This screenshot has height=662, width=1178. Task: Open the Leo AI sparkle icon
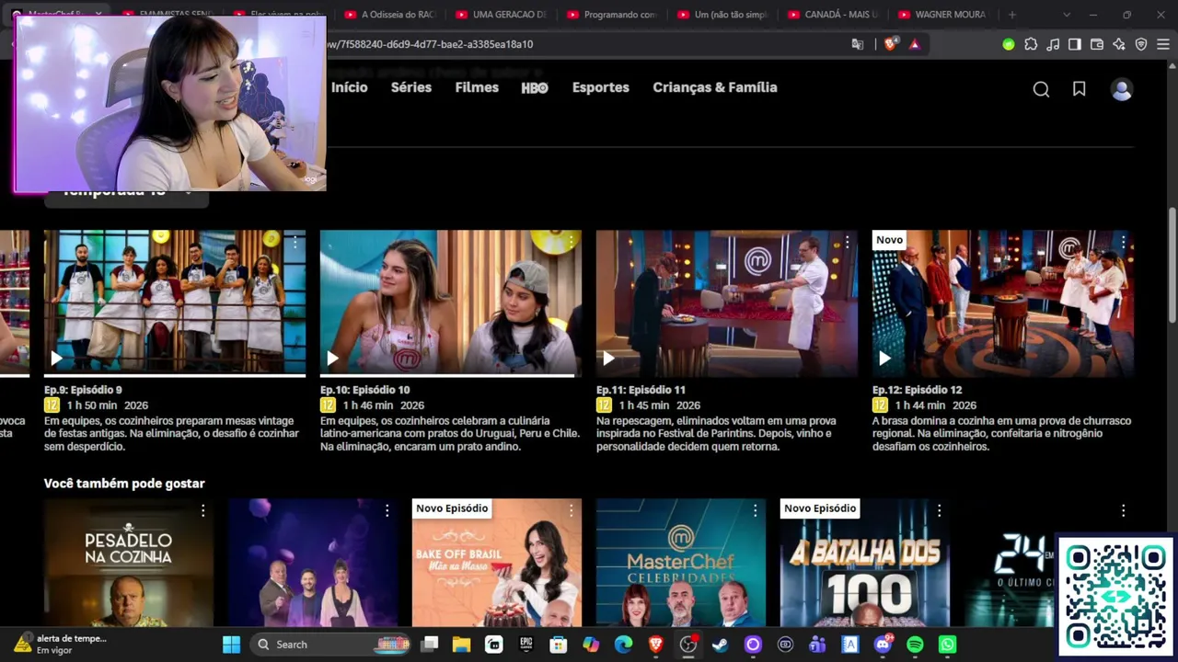(x=1119, y=44)
